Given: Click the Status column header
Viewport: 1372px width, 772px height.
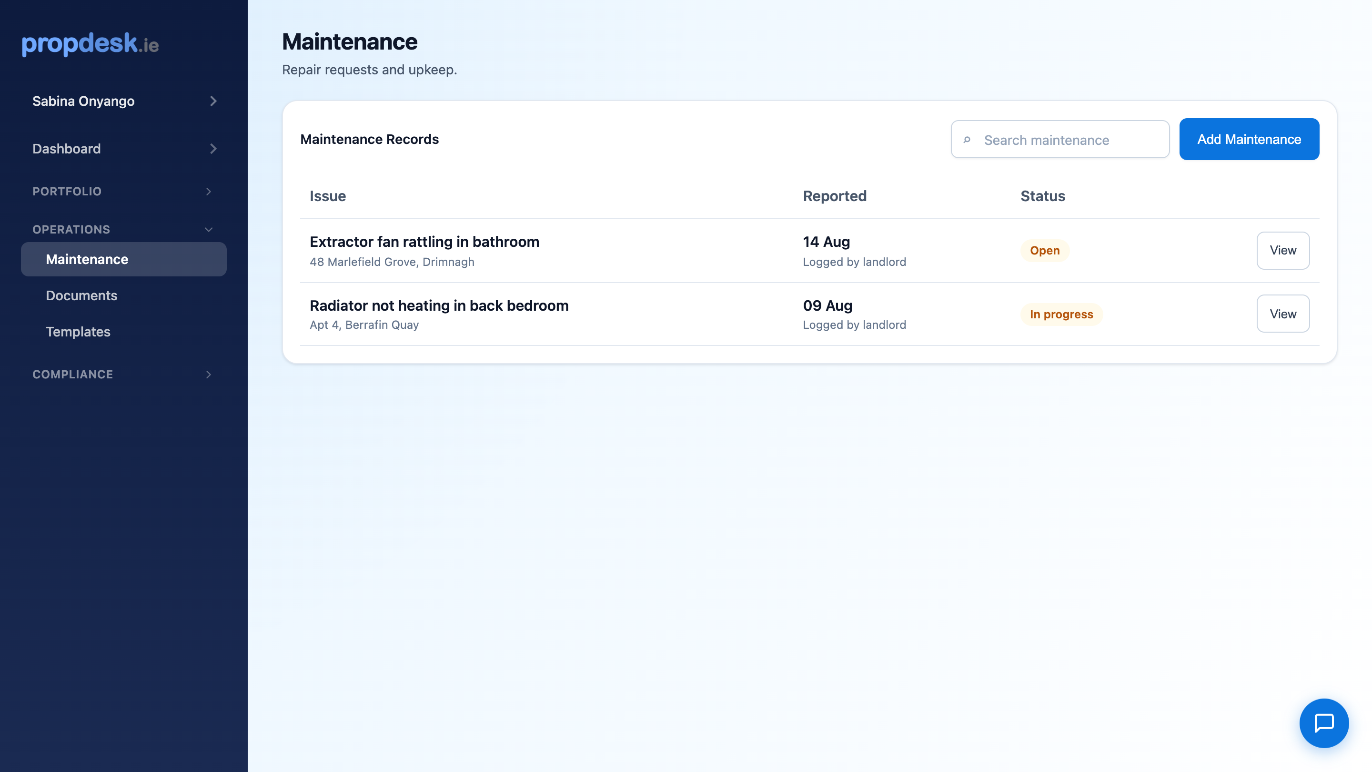Looking at the screenshot, I should pyautogui.click(x=1042, y=196).
